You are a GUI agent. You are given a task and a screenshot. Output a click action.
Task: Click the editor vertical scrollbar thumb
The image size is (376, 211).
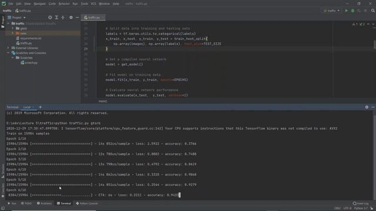pyautogui.click(x=375, y=45)
